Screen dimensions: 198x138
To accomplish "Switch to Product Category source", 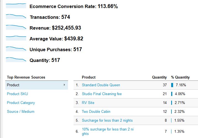I will pos(21,103).
